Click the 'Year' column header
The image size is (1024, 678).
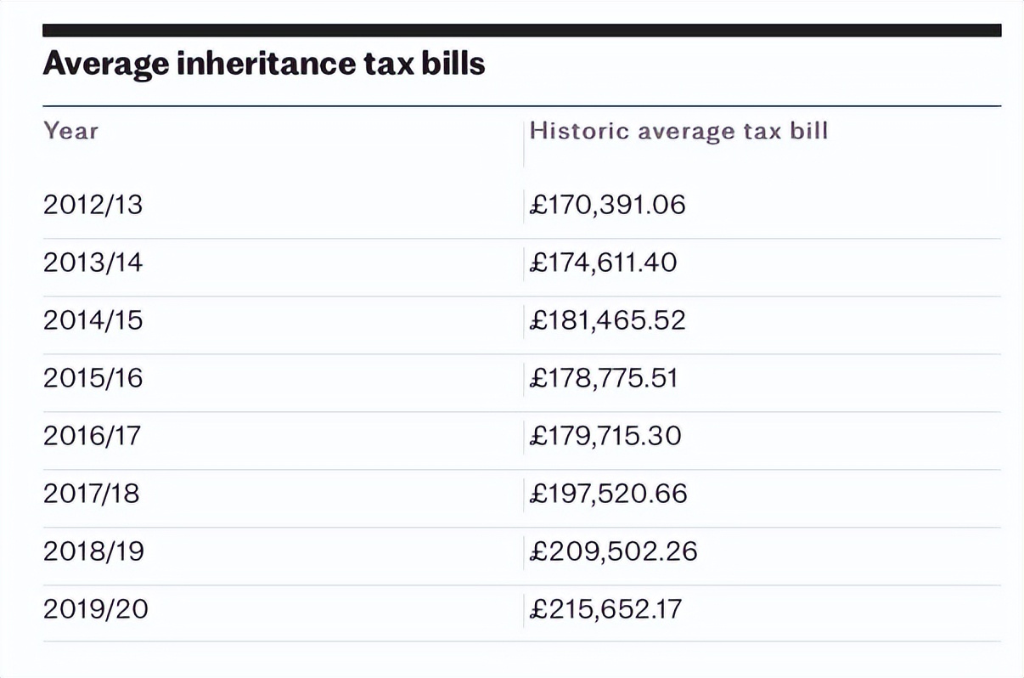coord(71,131)
